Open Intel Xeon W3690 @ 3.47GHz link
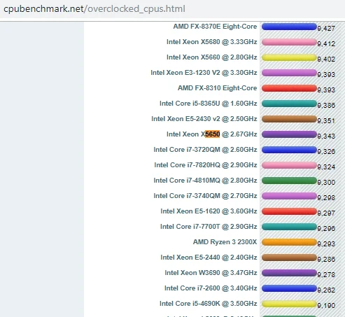 pyautogui.click(x=211, y=273)
